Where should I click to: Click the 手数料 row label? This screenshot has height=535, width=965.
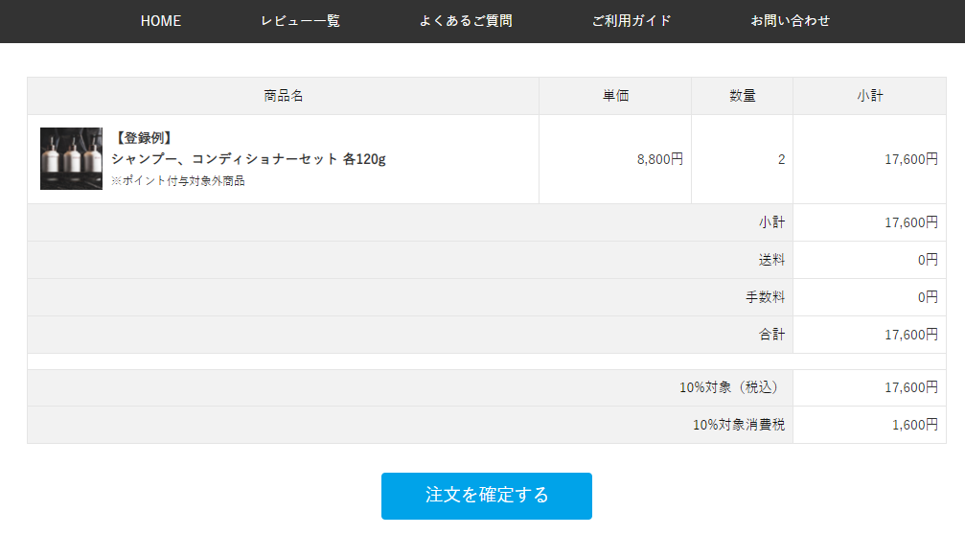click(x=765, y=297)
